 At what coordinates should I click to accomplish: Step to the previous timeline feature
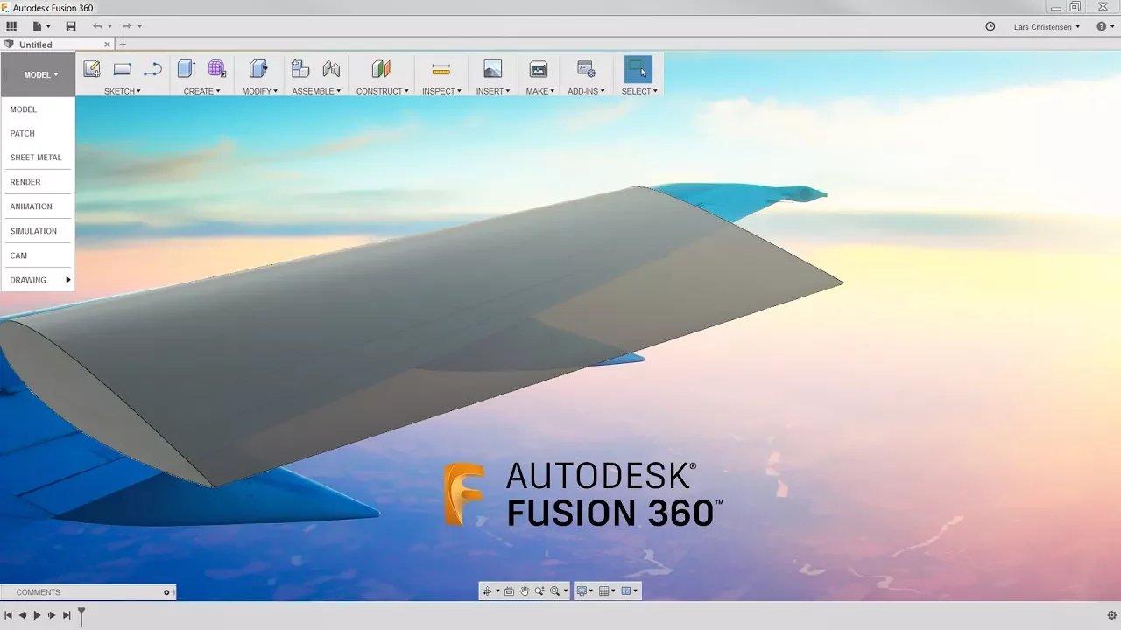pos(23,616)
